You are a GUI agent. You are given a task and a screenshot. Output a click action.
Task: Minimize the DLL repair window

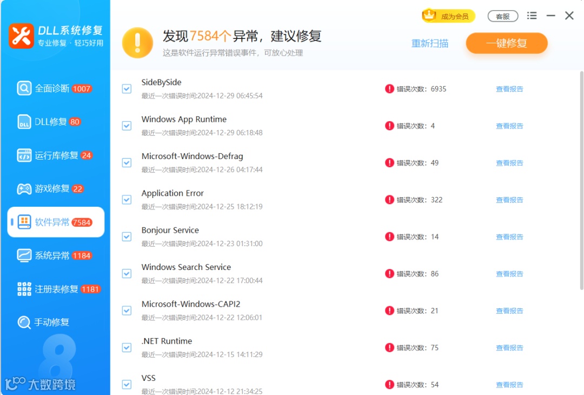tap(551, 16)
